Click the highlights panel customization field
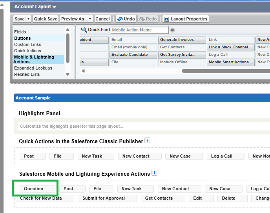The image size is (270, 213). point(144,126)
